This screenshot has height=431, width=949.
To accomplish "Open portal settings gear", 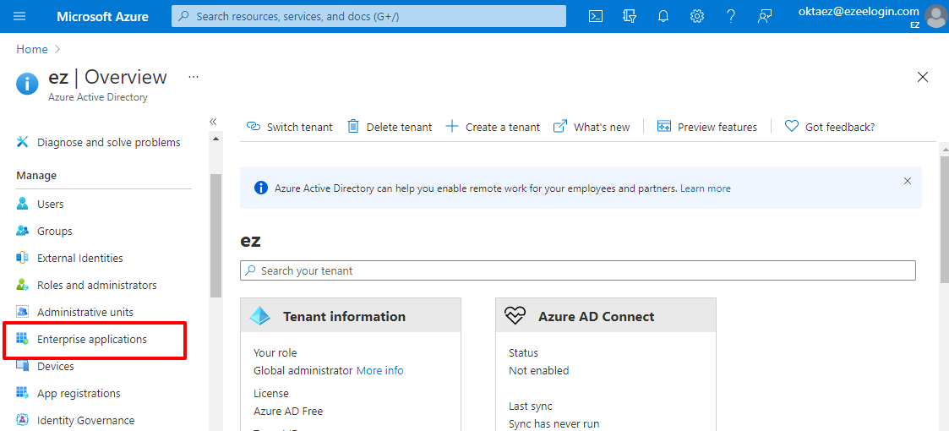I will click(697, 16).
